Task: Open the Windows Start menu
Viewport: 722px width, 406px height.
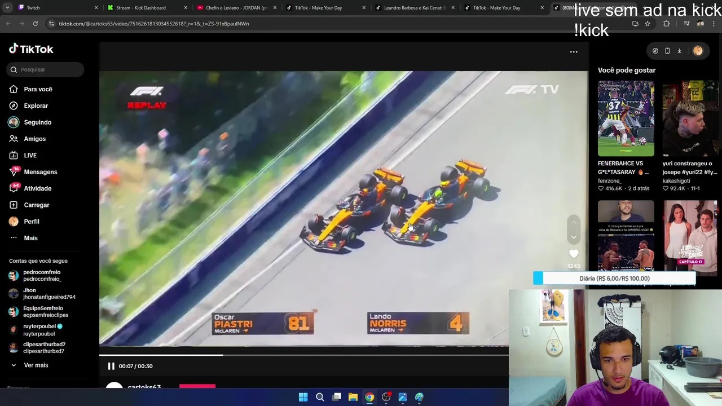Action: [303, 397]
